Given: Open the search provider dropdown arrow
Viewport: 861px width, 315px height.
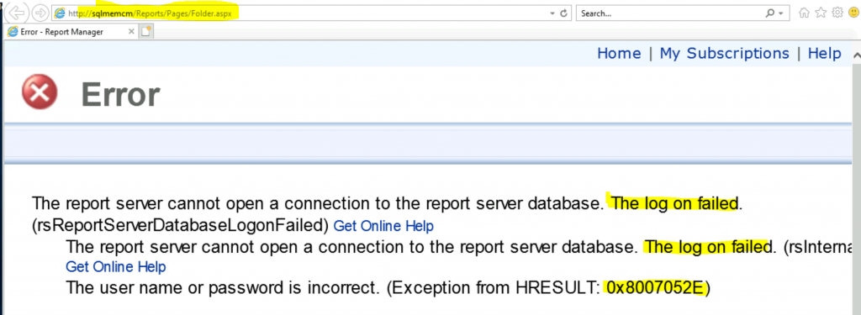Looking at the screenshot, I should coord(781,13).
